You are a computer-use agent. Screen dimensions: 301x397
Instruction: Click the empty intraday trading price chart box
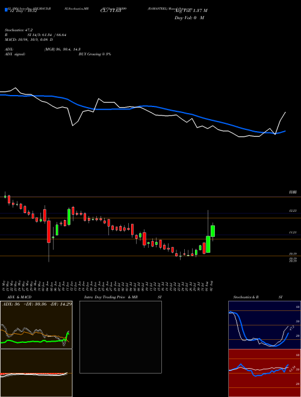pyautogui.click(x=120, y=337)
